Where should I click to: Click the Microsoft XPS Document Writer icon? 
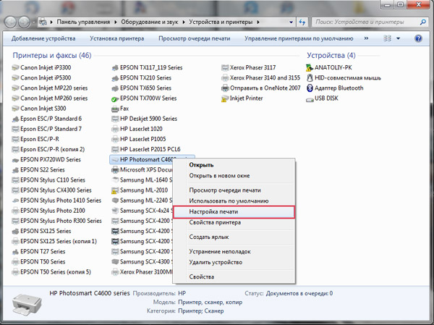115,170
